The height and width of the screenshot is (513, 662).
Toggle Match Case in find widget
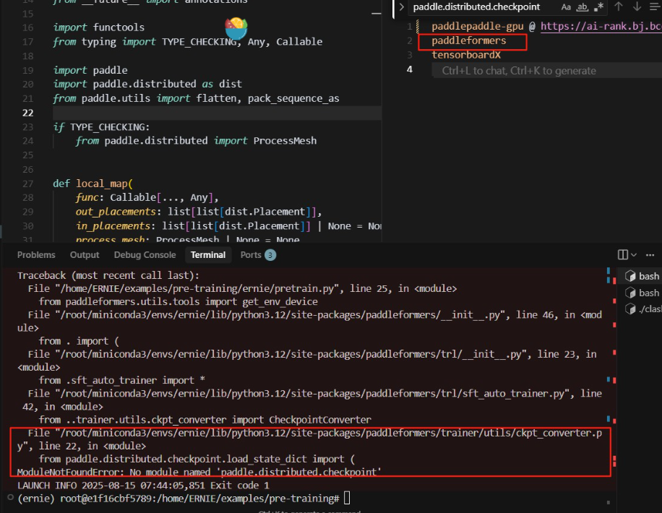566,7
